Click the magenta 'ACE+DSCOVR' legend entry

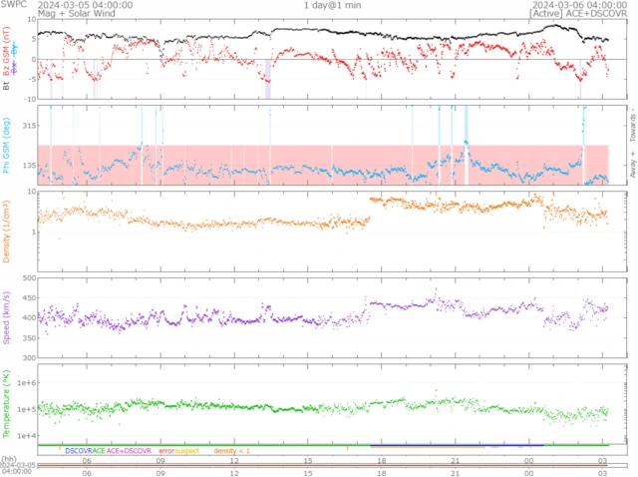tap(129, 451)
